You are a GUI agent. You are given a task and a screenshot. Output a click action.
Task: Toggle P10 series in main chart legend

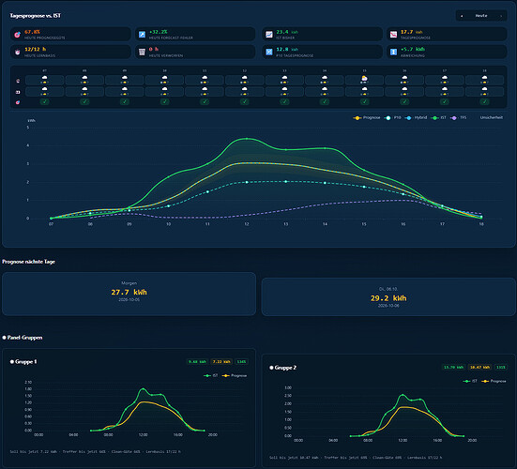(393, 117)
